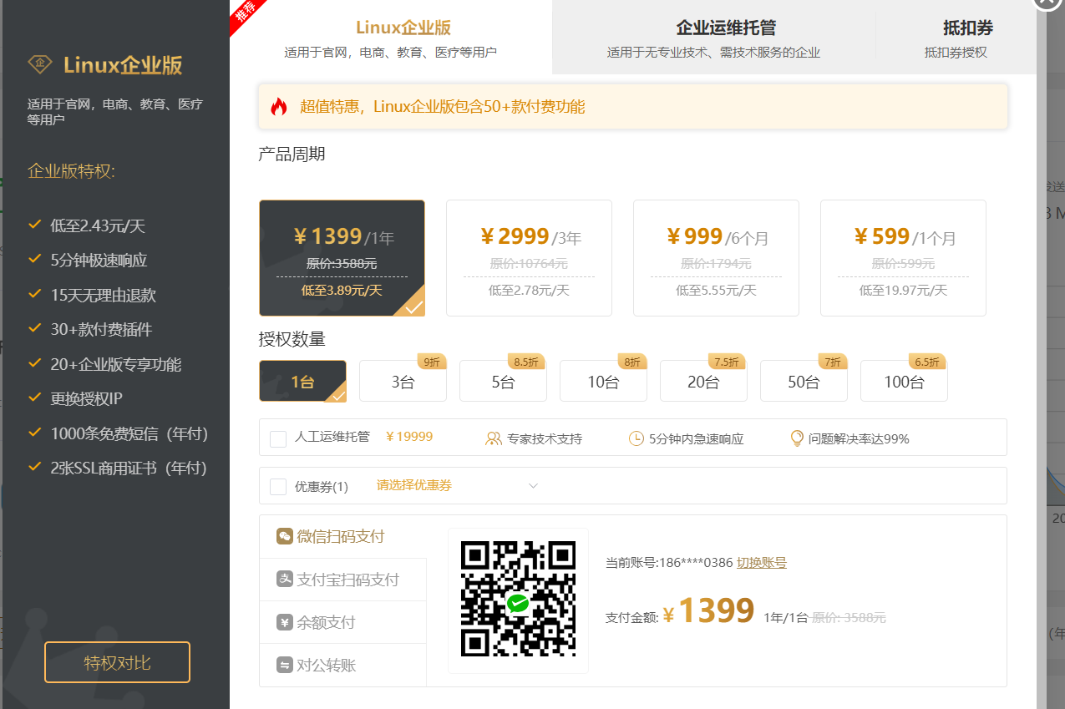Click the clock icon beside 5分钟内急速响应
This screenshot has width=1065, height=709.
[x=636, y=438]
